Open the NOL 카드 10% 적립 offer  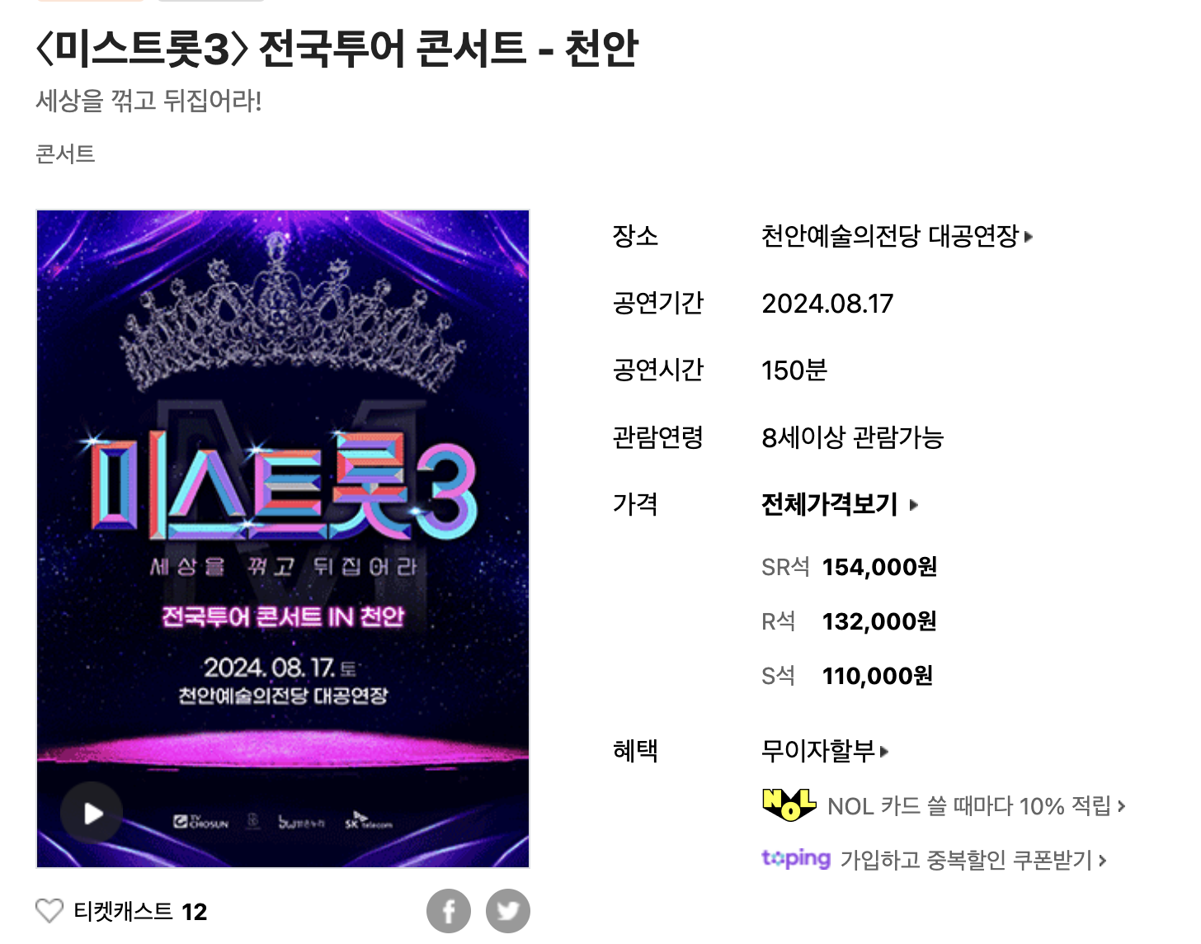pyautogui.click(x=969, y=806)
